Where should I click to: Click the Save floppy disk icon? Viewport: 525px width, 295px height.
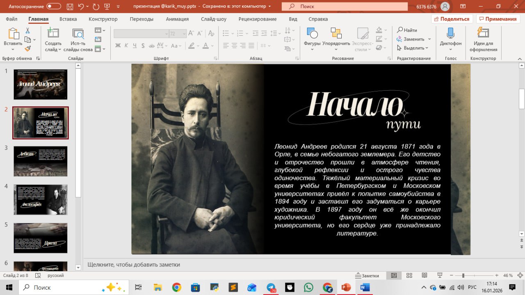pyautogui.click(x=70, y=7)
